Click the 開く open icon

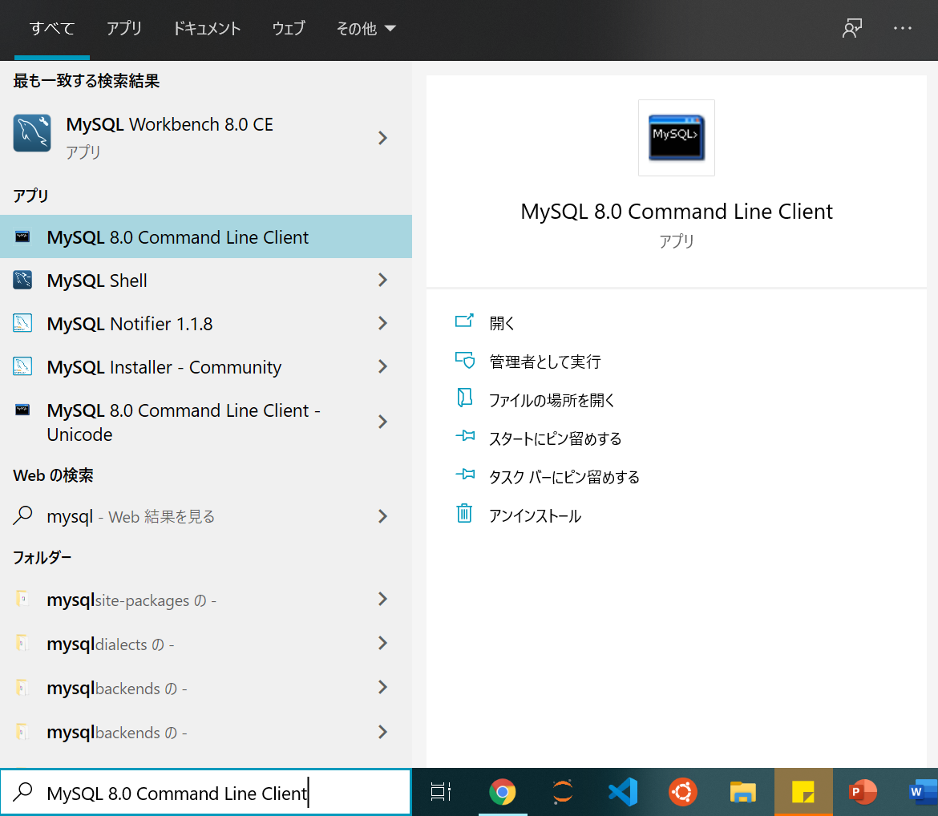464,321
